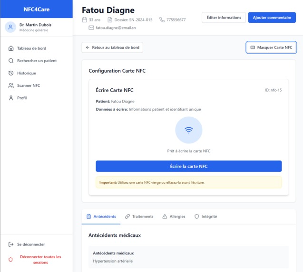The width and height of the screenshot is (303, 272).
Task: Click Dr. Martin Dubois avatar icon
Action: (x=10, y=27)
